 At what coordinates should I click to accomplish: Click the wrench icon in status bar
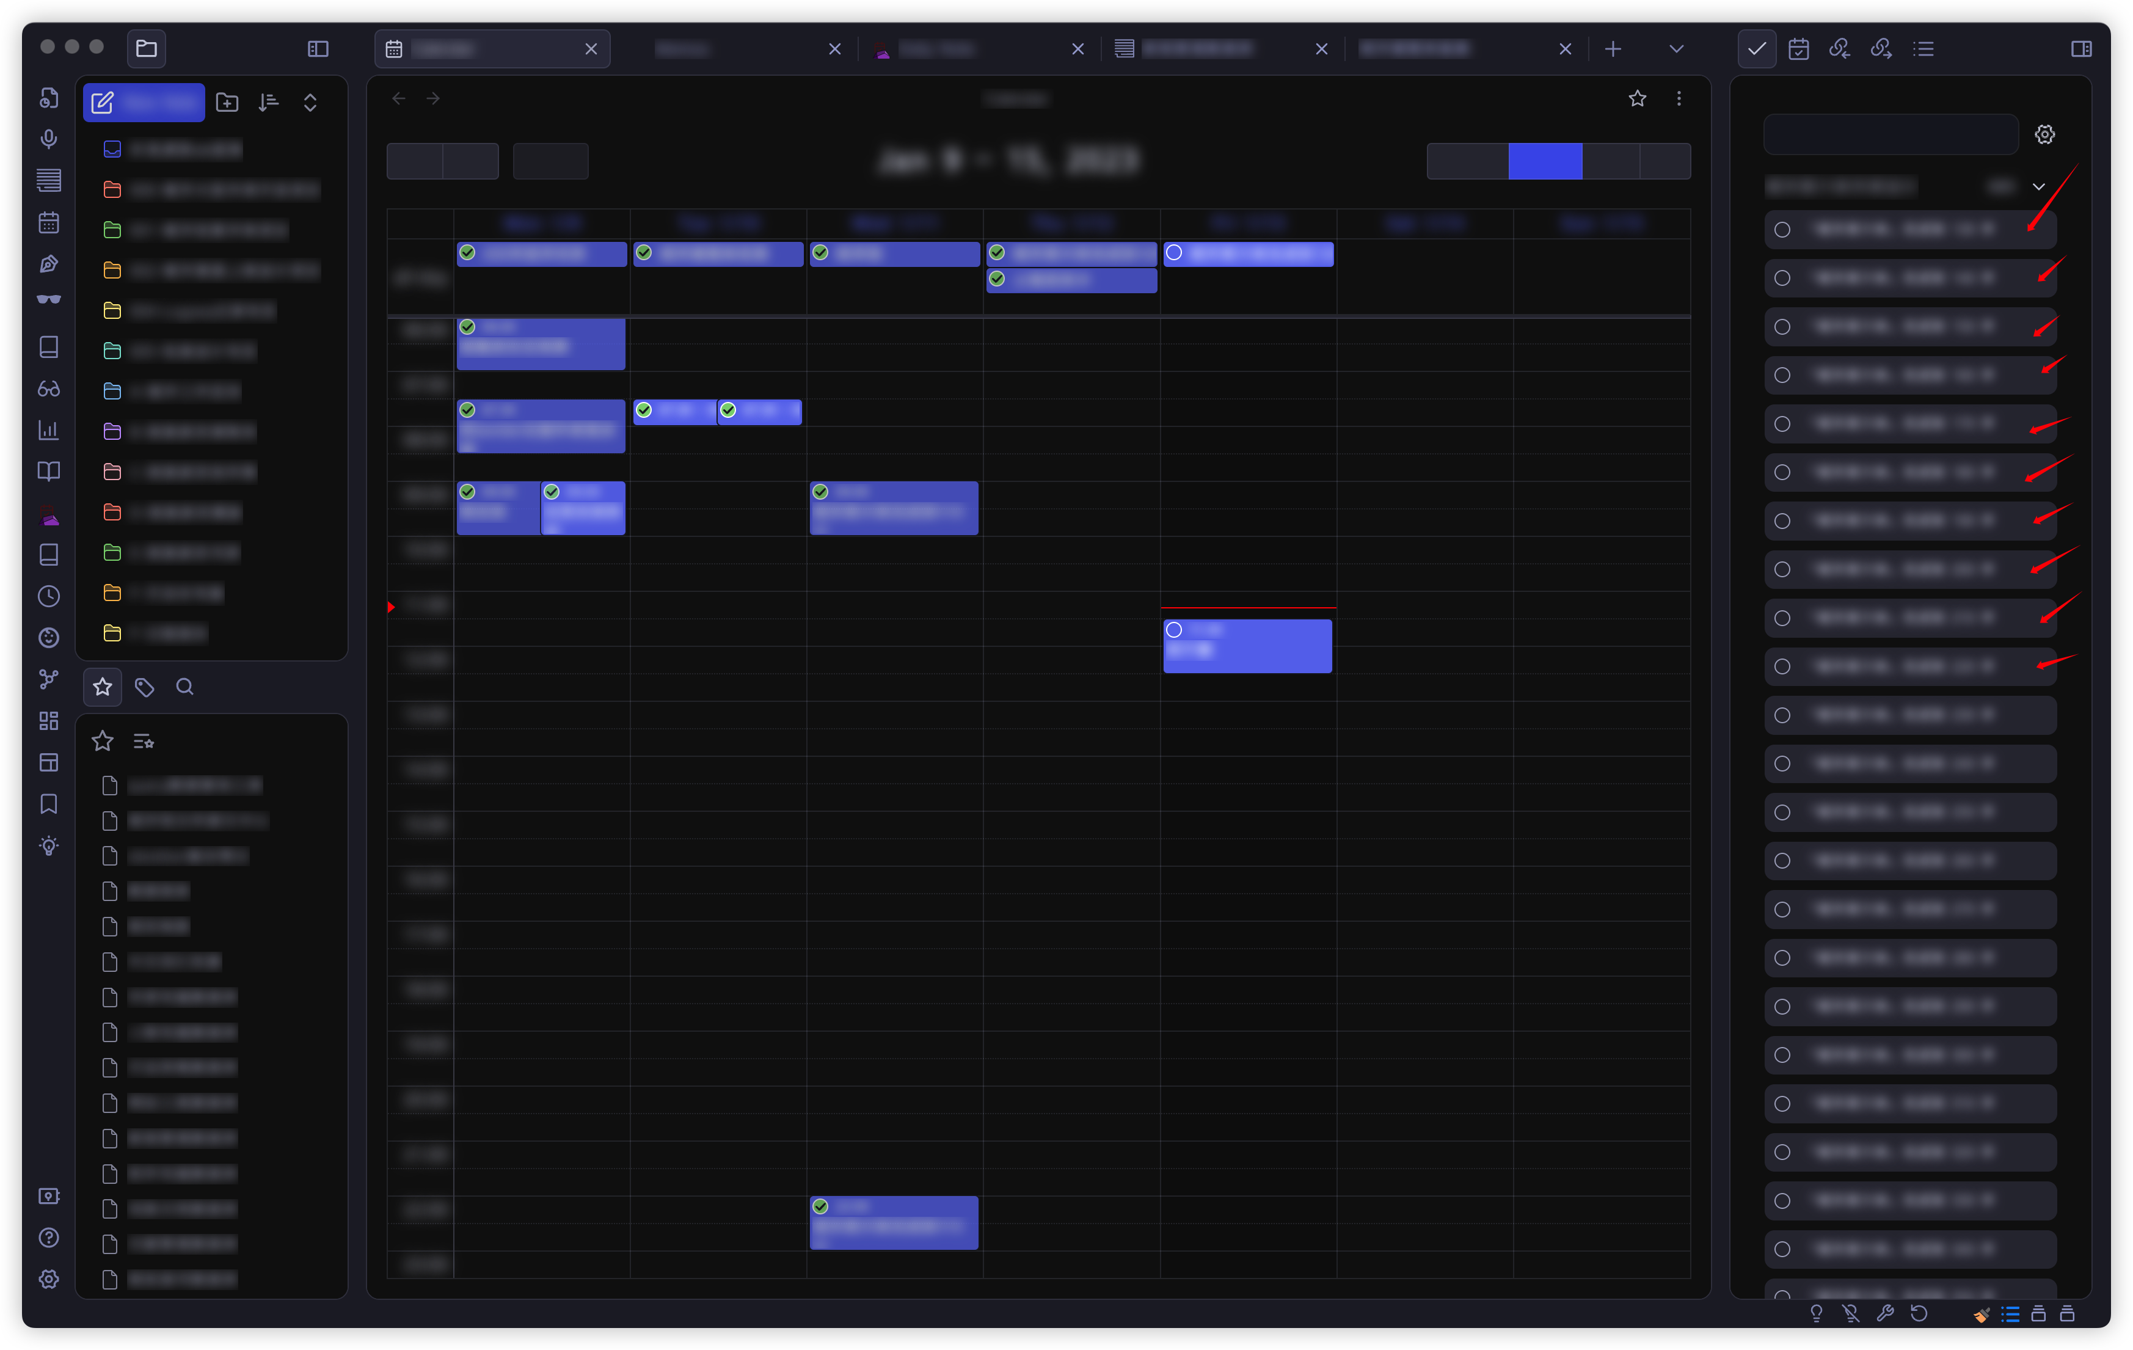(1885, 1313)
